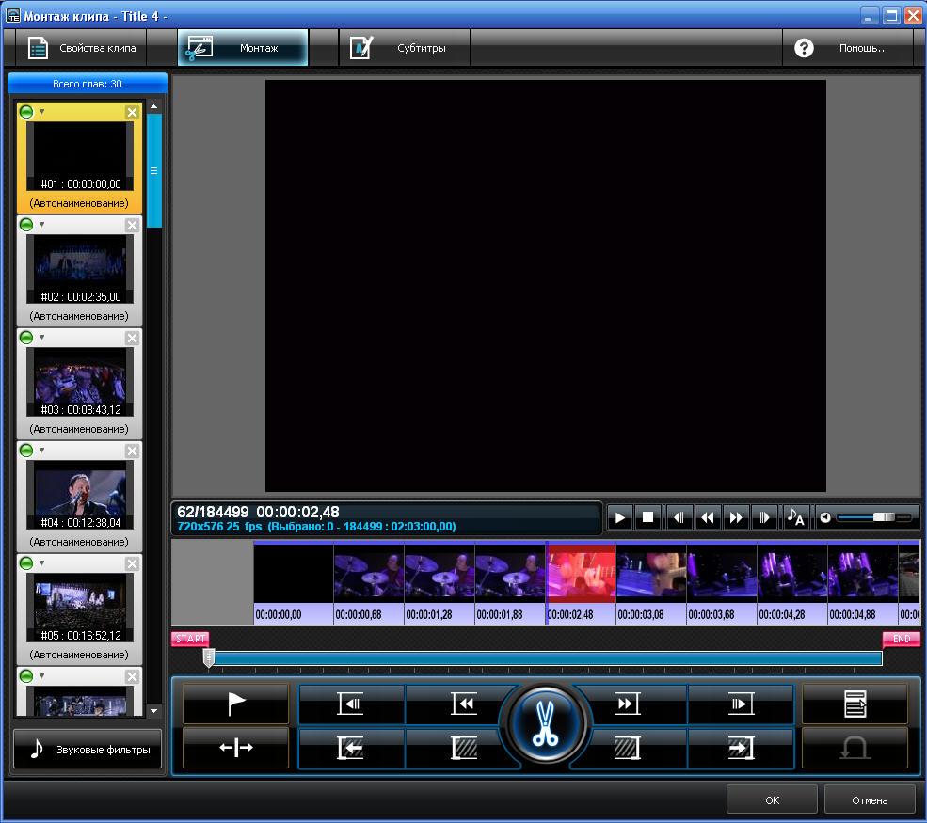Click the scissors cut button
The width and height of the screenshot is (927, 823).
[x=545, y=724]
